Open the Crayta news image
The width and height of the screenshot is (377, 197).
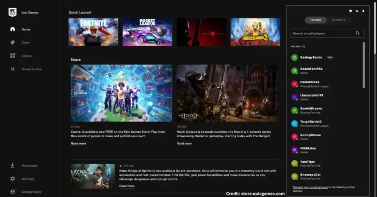(121, 93)
